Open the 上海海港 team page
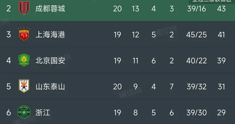The height and width of the screenshot is (124, 235). tap(50, 35)
